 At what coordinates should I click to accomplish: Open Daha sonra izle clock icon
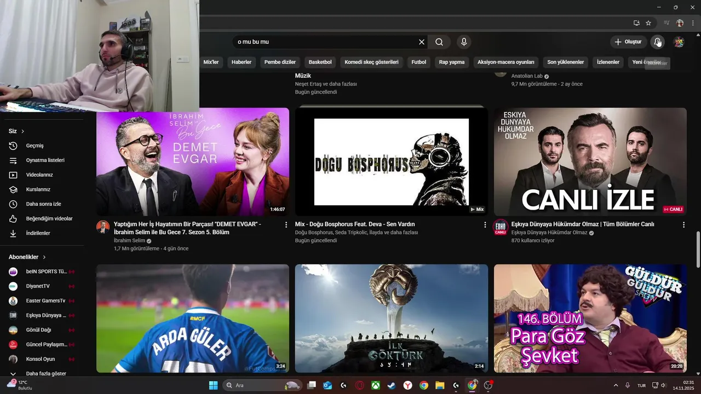click(x=13, y=204)
